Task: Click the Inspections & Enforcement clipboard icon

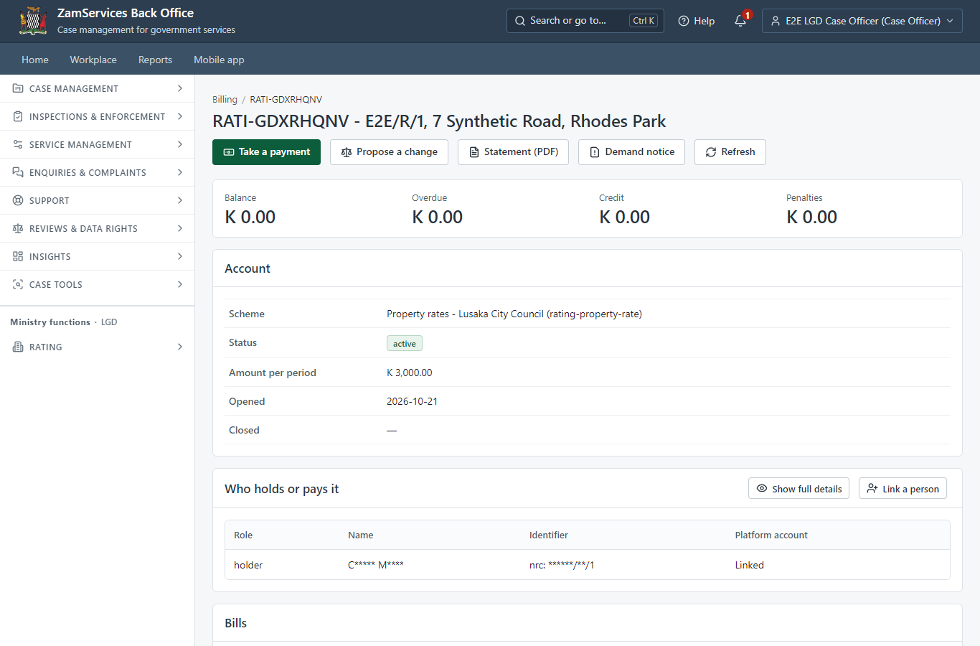Action: click(x=18, y=116)
